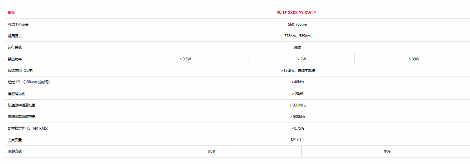The image size is (470, 164).
Task: Click the FL-SF-XXXX-YY-CW model number heading
Action: point(294,13)
